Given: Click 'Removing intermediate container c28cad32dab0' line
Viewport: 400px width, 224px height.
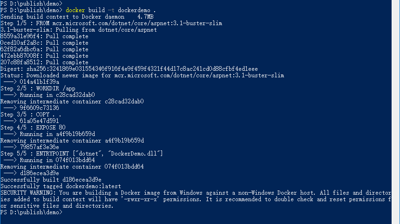Looking at the screenshot, I should (x=72, y=102).
